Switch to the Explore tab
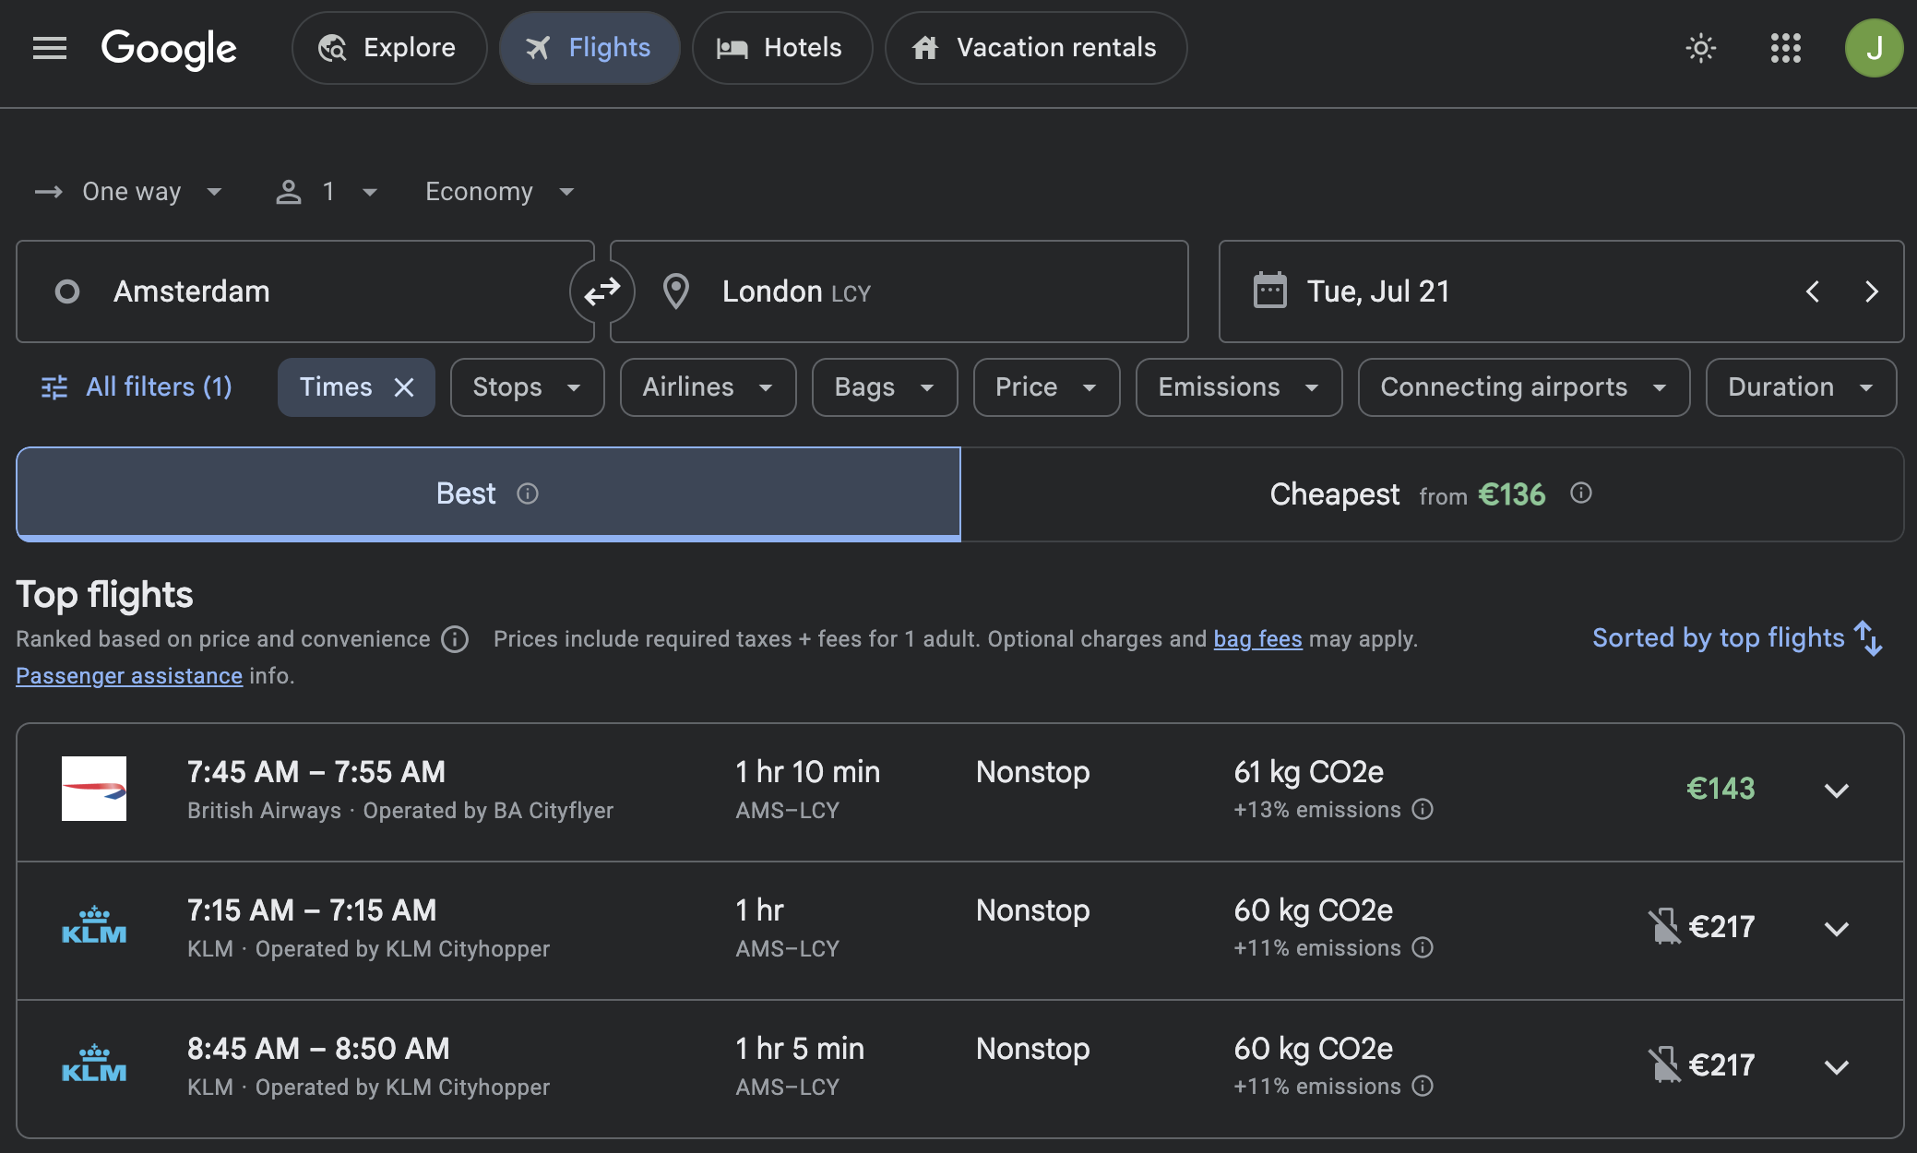The image size is (1917, 1153). (x=389, y=48)
